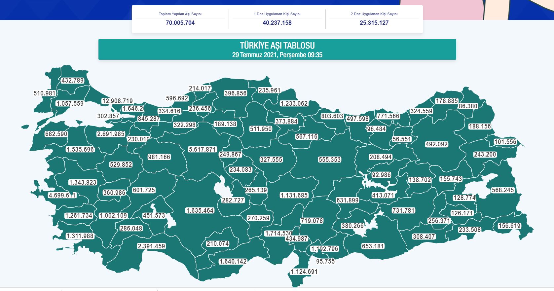Select the province labeled 568.245

tap(503, 190)
